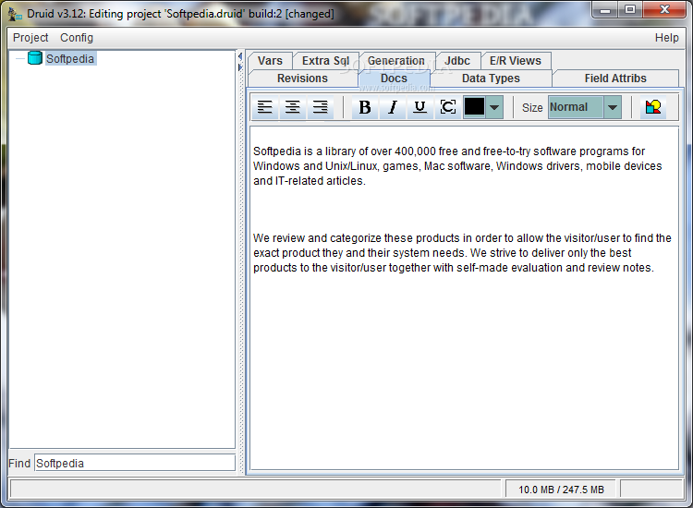The width and height of the screenshot is (693, 508).
Task: Switch to the Data Types tab
Action: (491, 79)
